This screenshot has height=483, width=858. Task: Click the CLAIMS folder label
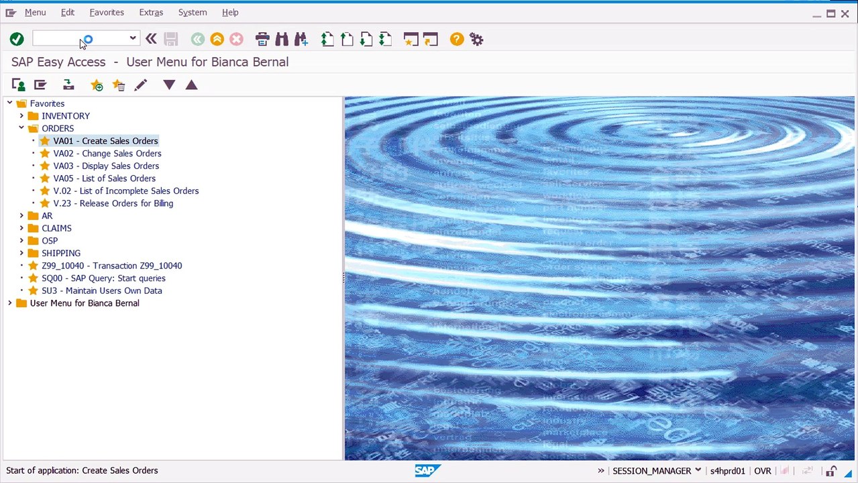[56, 229]
